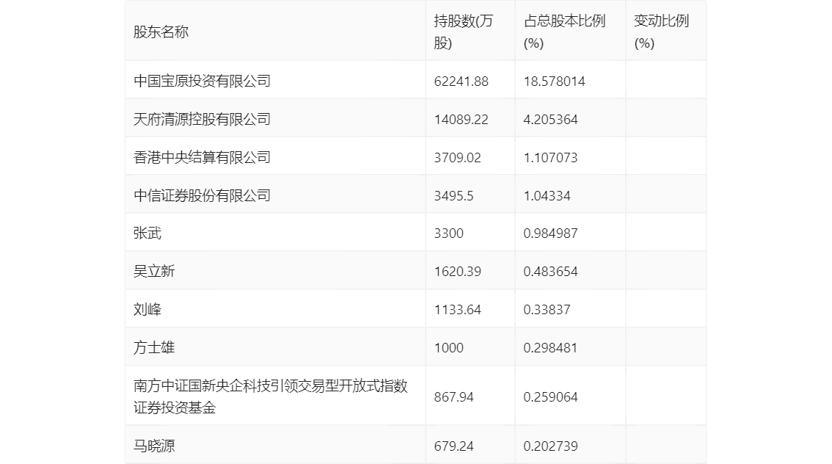Select the holdings value 679.24

point(453,446)
